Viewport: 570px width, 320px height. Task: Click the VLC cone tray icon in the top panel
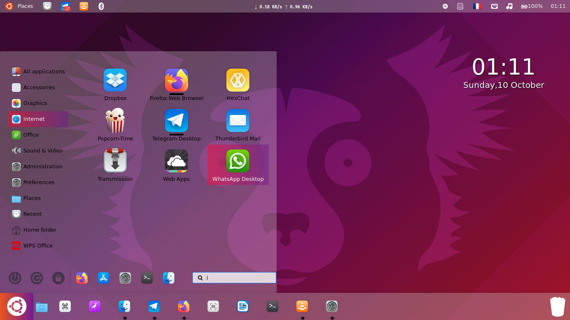(x=84, y=6)
